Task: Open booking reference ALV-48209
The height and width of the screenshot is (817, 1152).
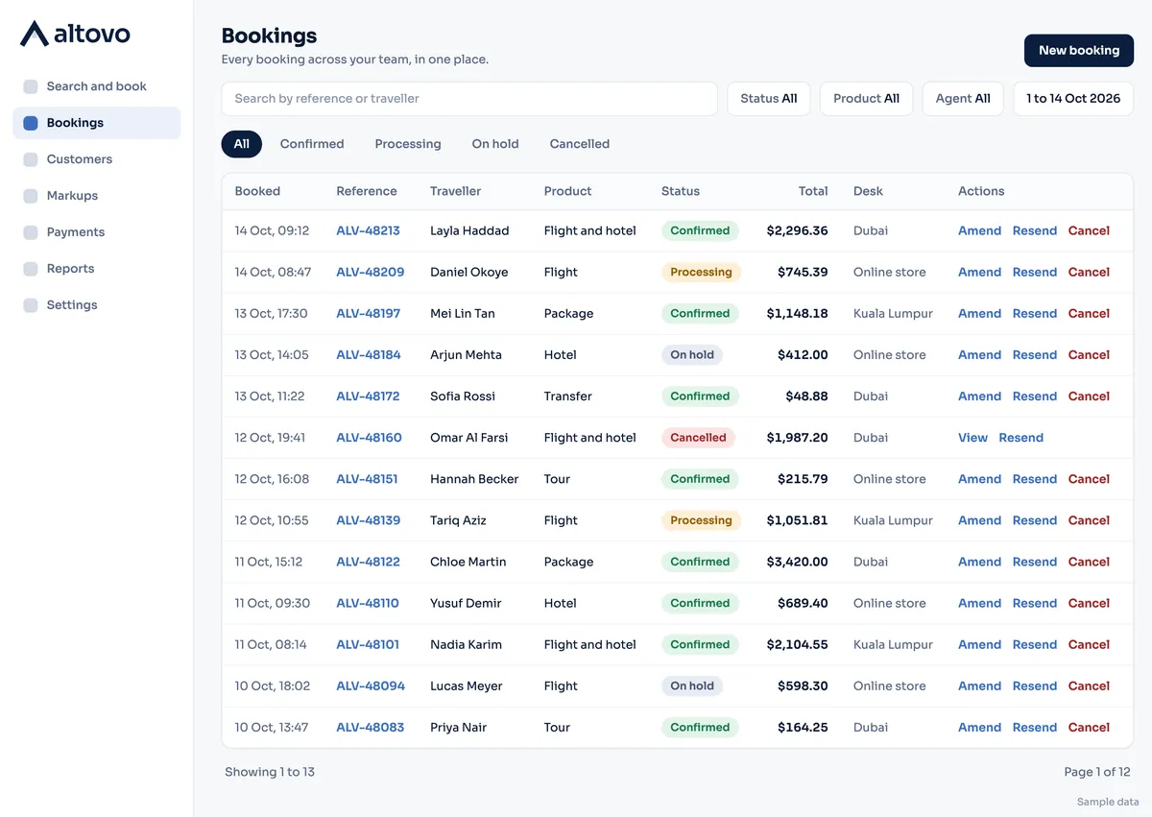Action: click(x=371, y=272)
